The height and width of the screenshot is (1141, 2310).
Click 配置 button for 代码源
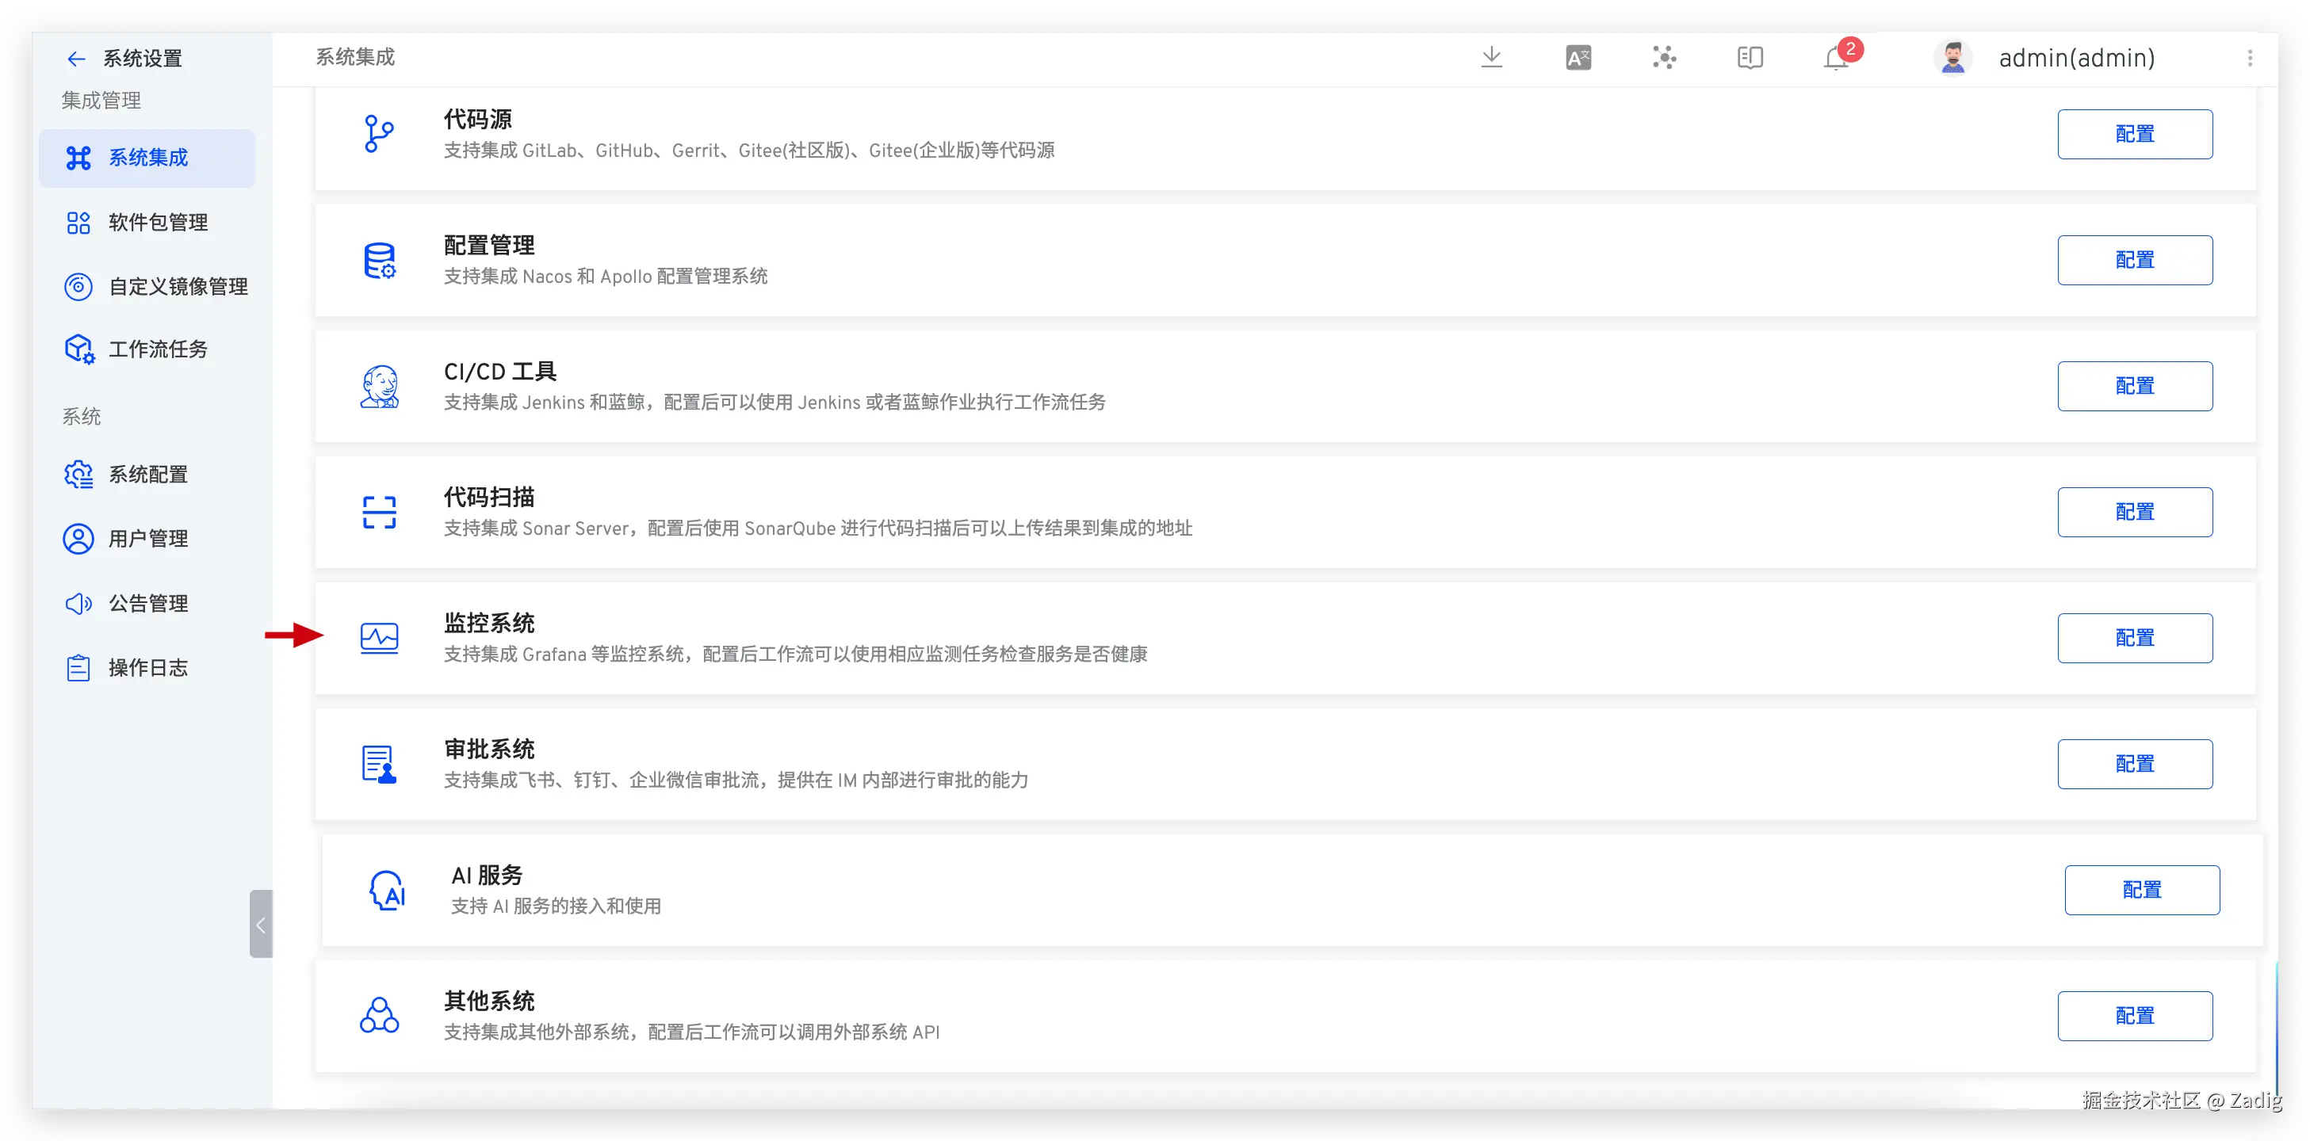click(2134, 135)
